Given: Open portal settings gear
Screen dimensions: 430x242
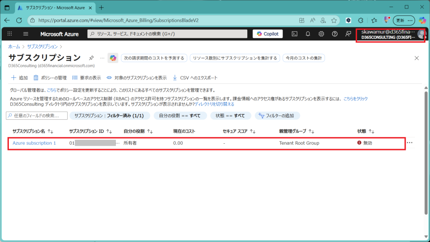Looking at the screenshot, I should 321,34.
